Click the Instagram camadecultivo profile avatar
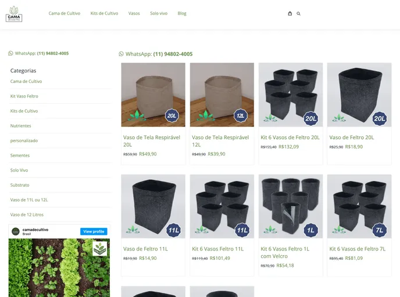The image size is (400, 297). [16, 231]
